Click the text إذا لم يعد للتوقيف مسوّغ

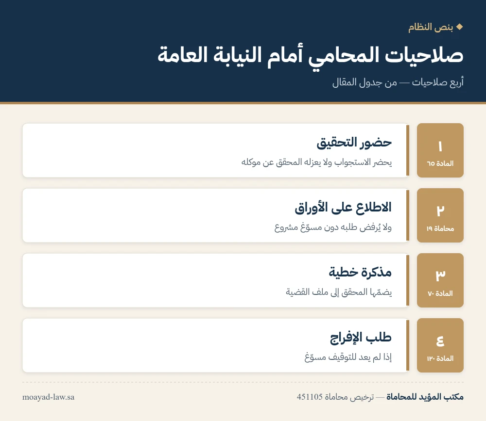[348, 357]
